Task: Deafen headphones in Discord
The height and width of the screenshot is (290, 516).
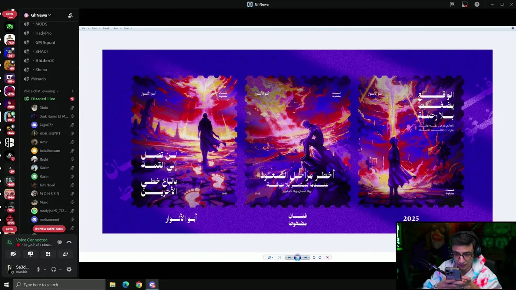Action: point(54,269)
